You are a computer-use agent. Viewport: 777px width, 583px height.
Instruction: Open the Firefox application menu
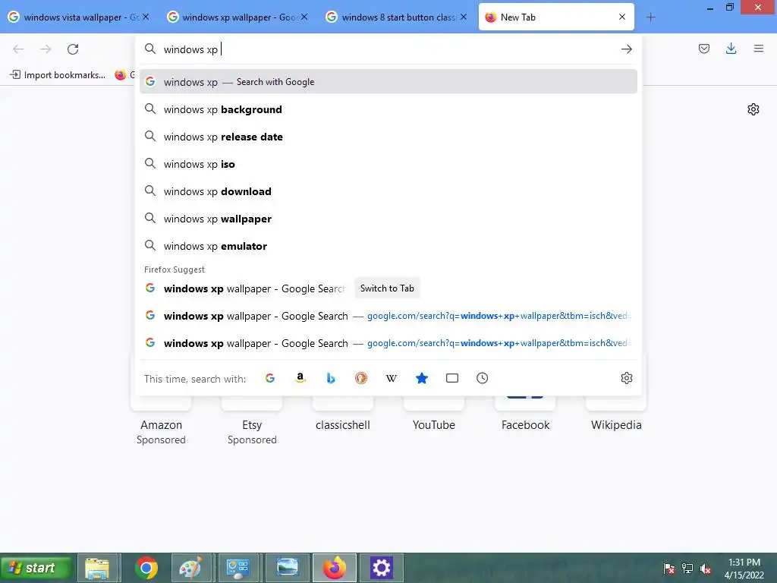click(x=758, y=49)
